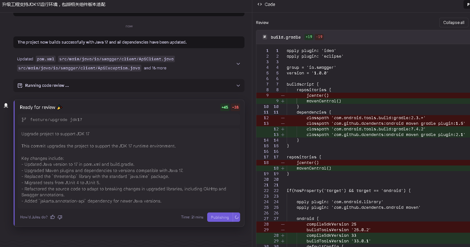470x247 pixels.
Task: Click the Collapse all button
Action: (454, 23)
